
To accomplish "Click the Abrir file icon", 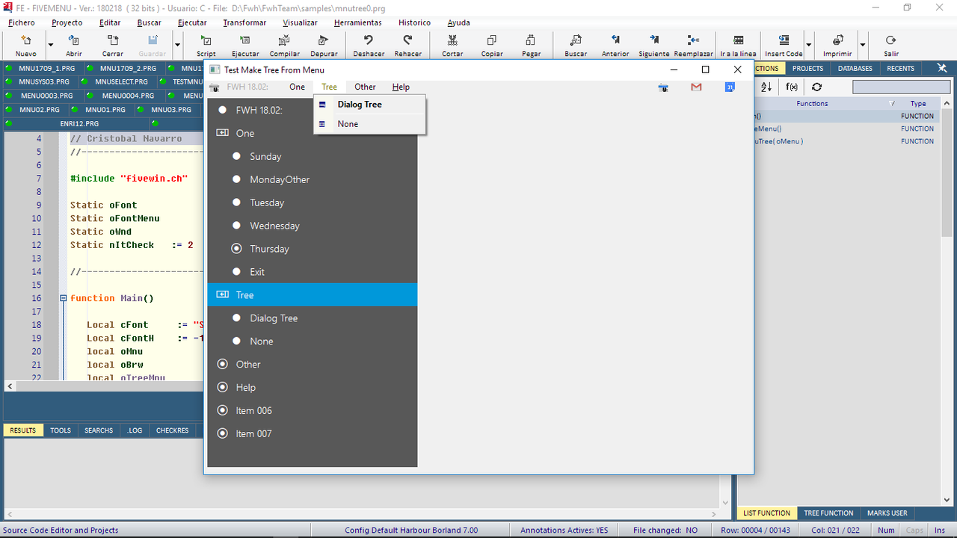I will pos(74,40).
